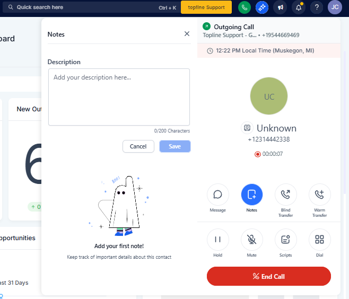349x299 pixels.
Task: Click the 0/200 Characters counter
Action: (x=172, y=131)
